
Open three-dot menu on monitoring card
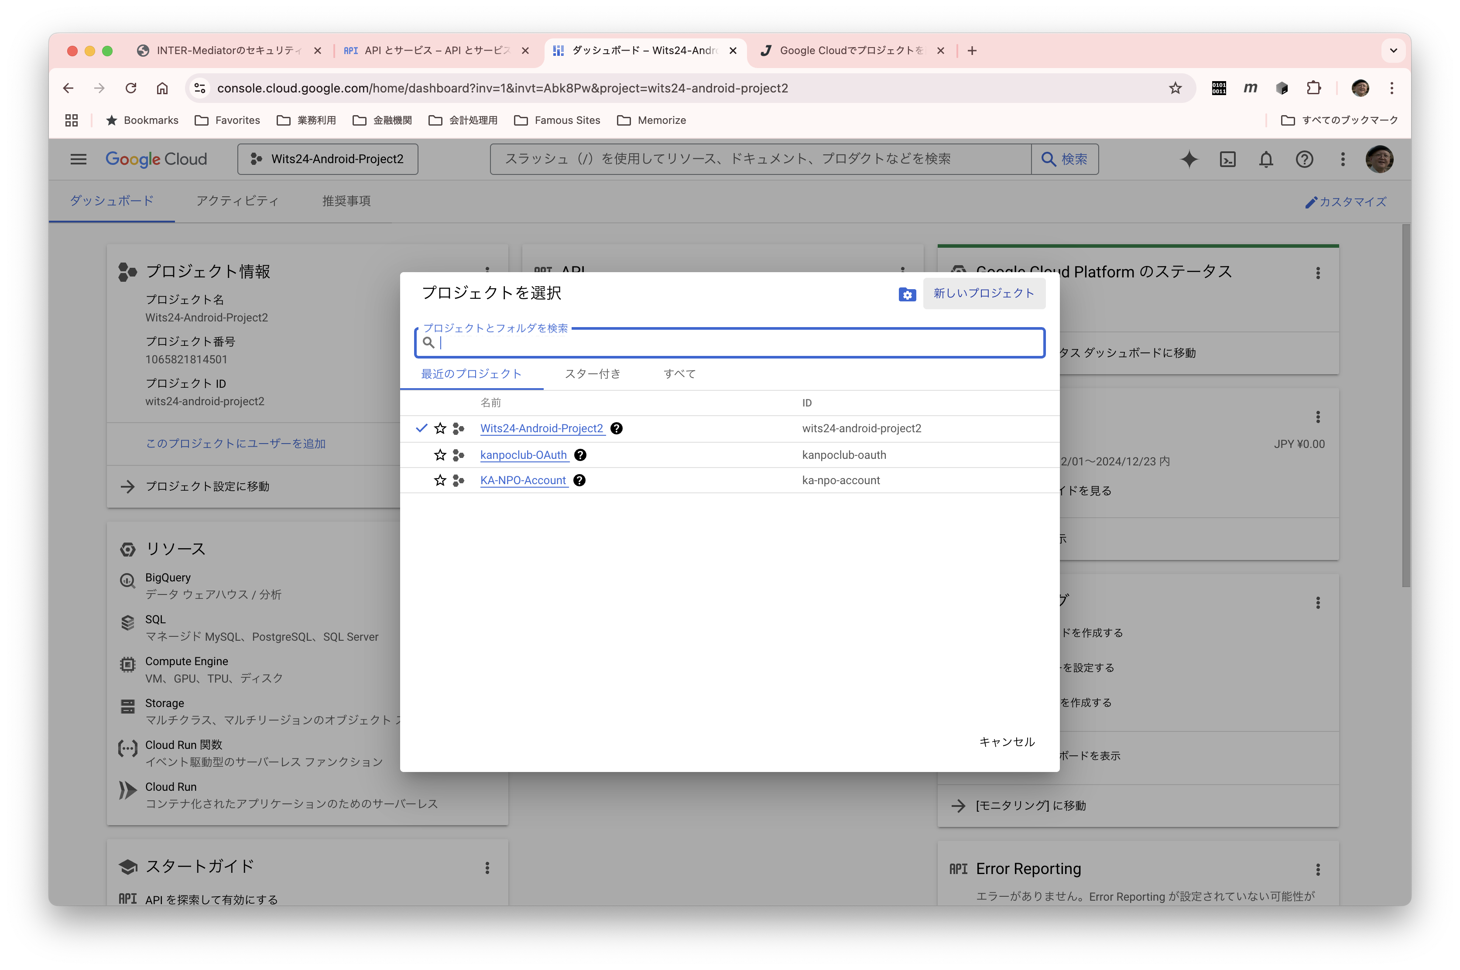coord(1318,602)
